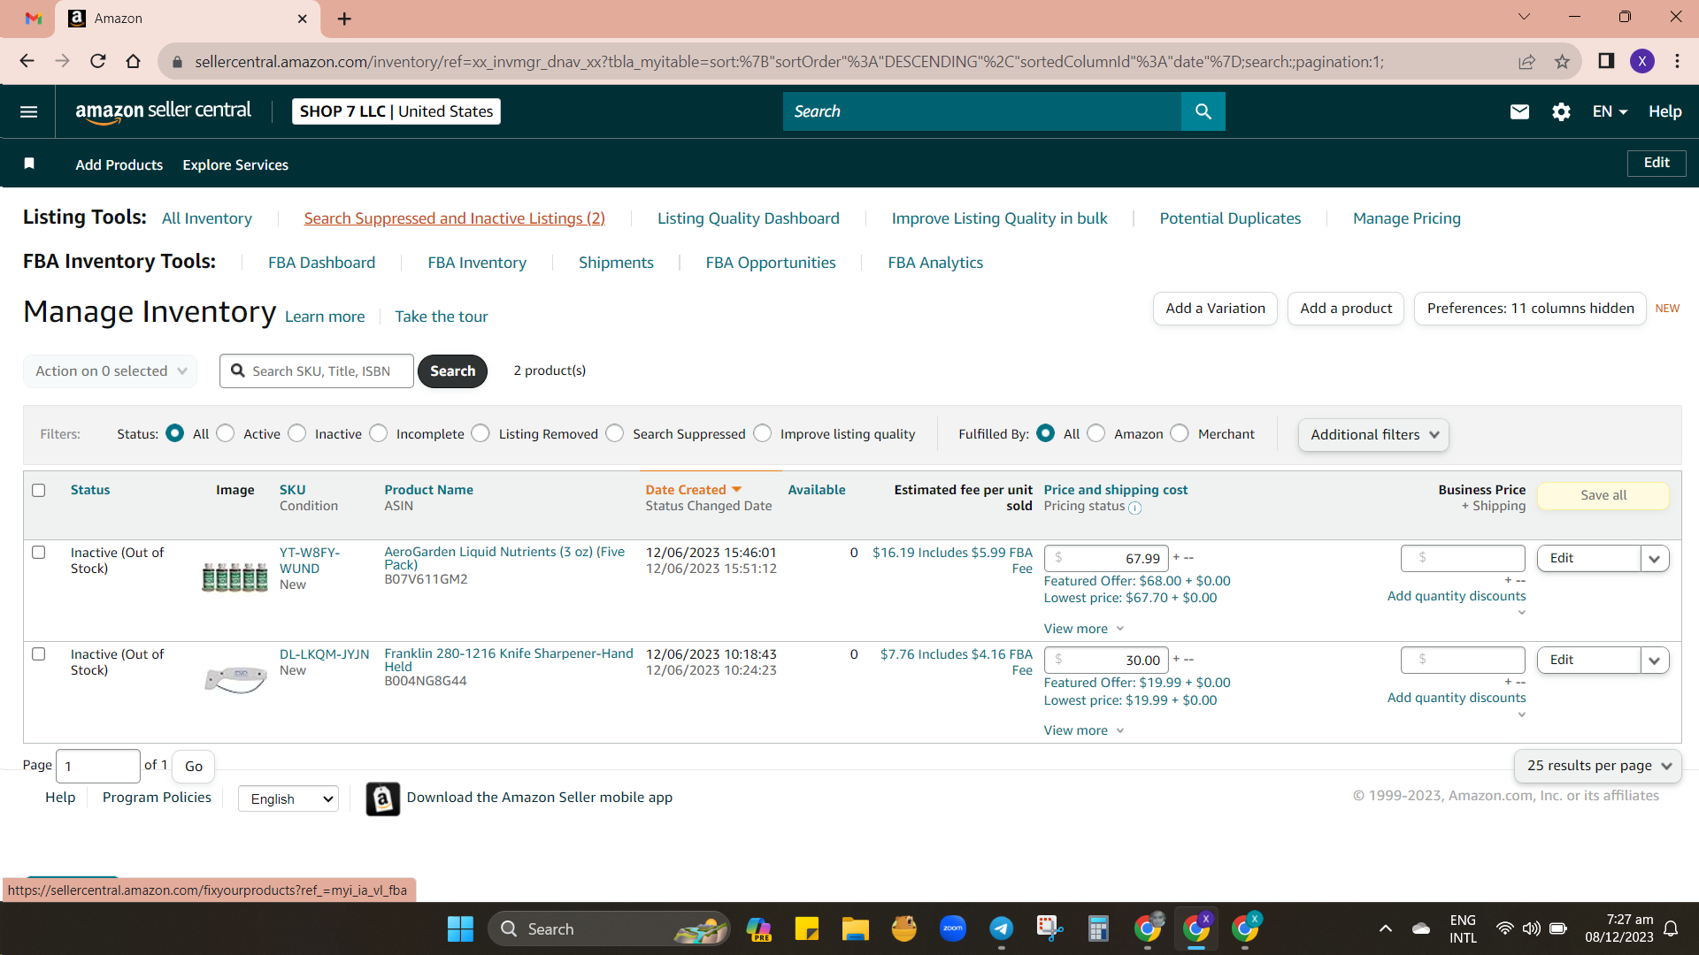Click the Gmail tab icon in browser
This screenshot has width=1699, height=955.
(34, 19)
